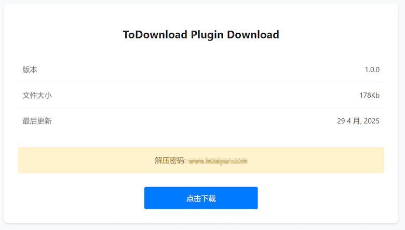
Task: Click the 版本 version label
Action: click(30, 70)
